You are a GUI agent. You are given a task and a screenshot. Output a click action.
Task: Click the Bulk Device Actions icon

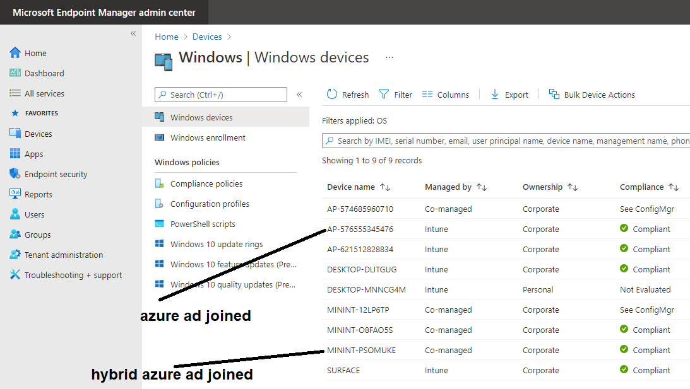pyautogui.click(x=554, y=94)
